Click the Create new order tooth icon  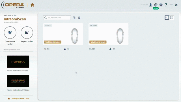coord(10,33)
